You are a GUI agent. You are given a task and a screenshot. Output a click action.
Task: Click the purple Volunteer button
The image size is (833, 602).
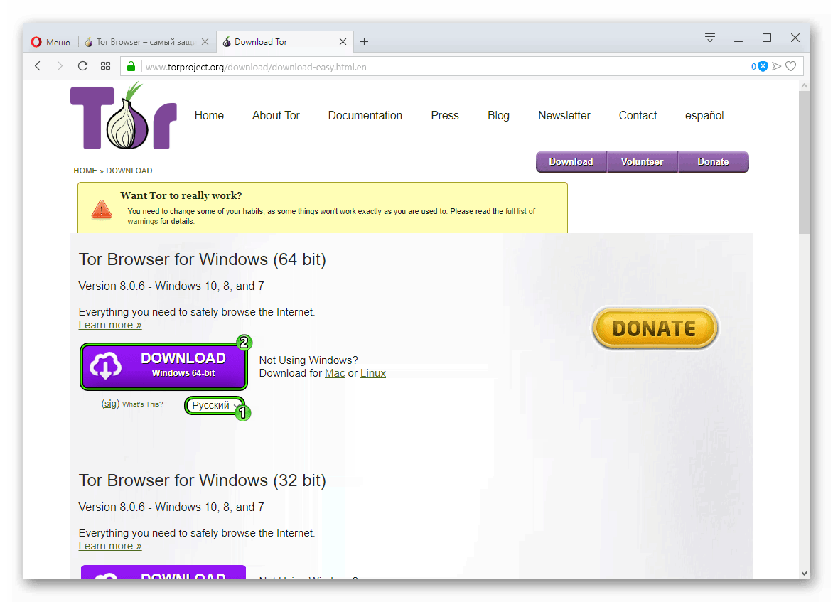click(x=643, y=162)
